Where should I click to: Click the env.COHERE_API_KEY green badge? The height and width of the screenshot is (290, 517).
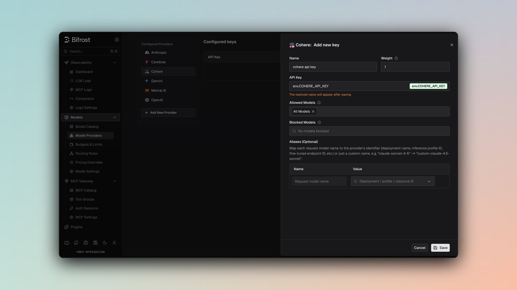tap(428, 86)
